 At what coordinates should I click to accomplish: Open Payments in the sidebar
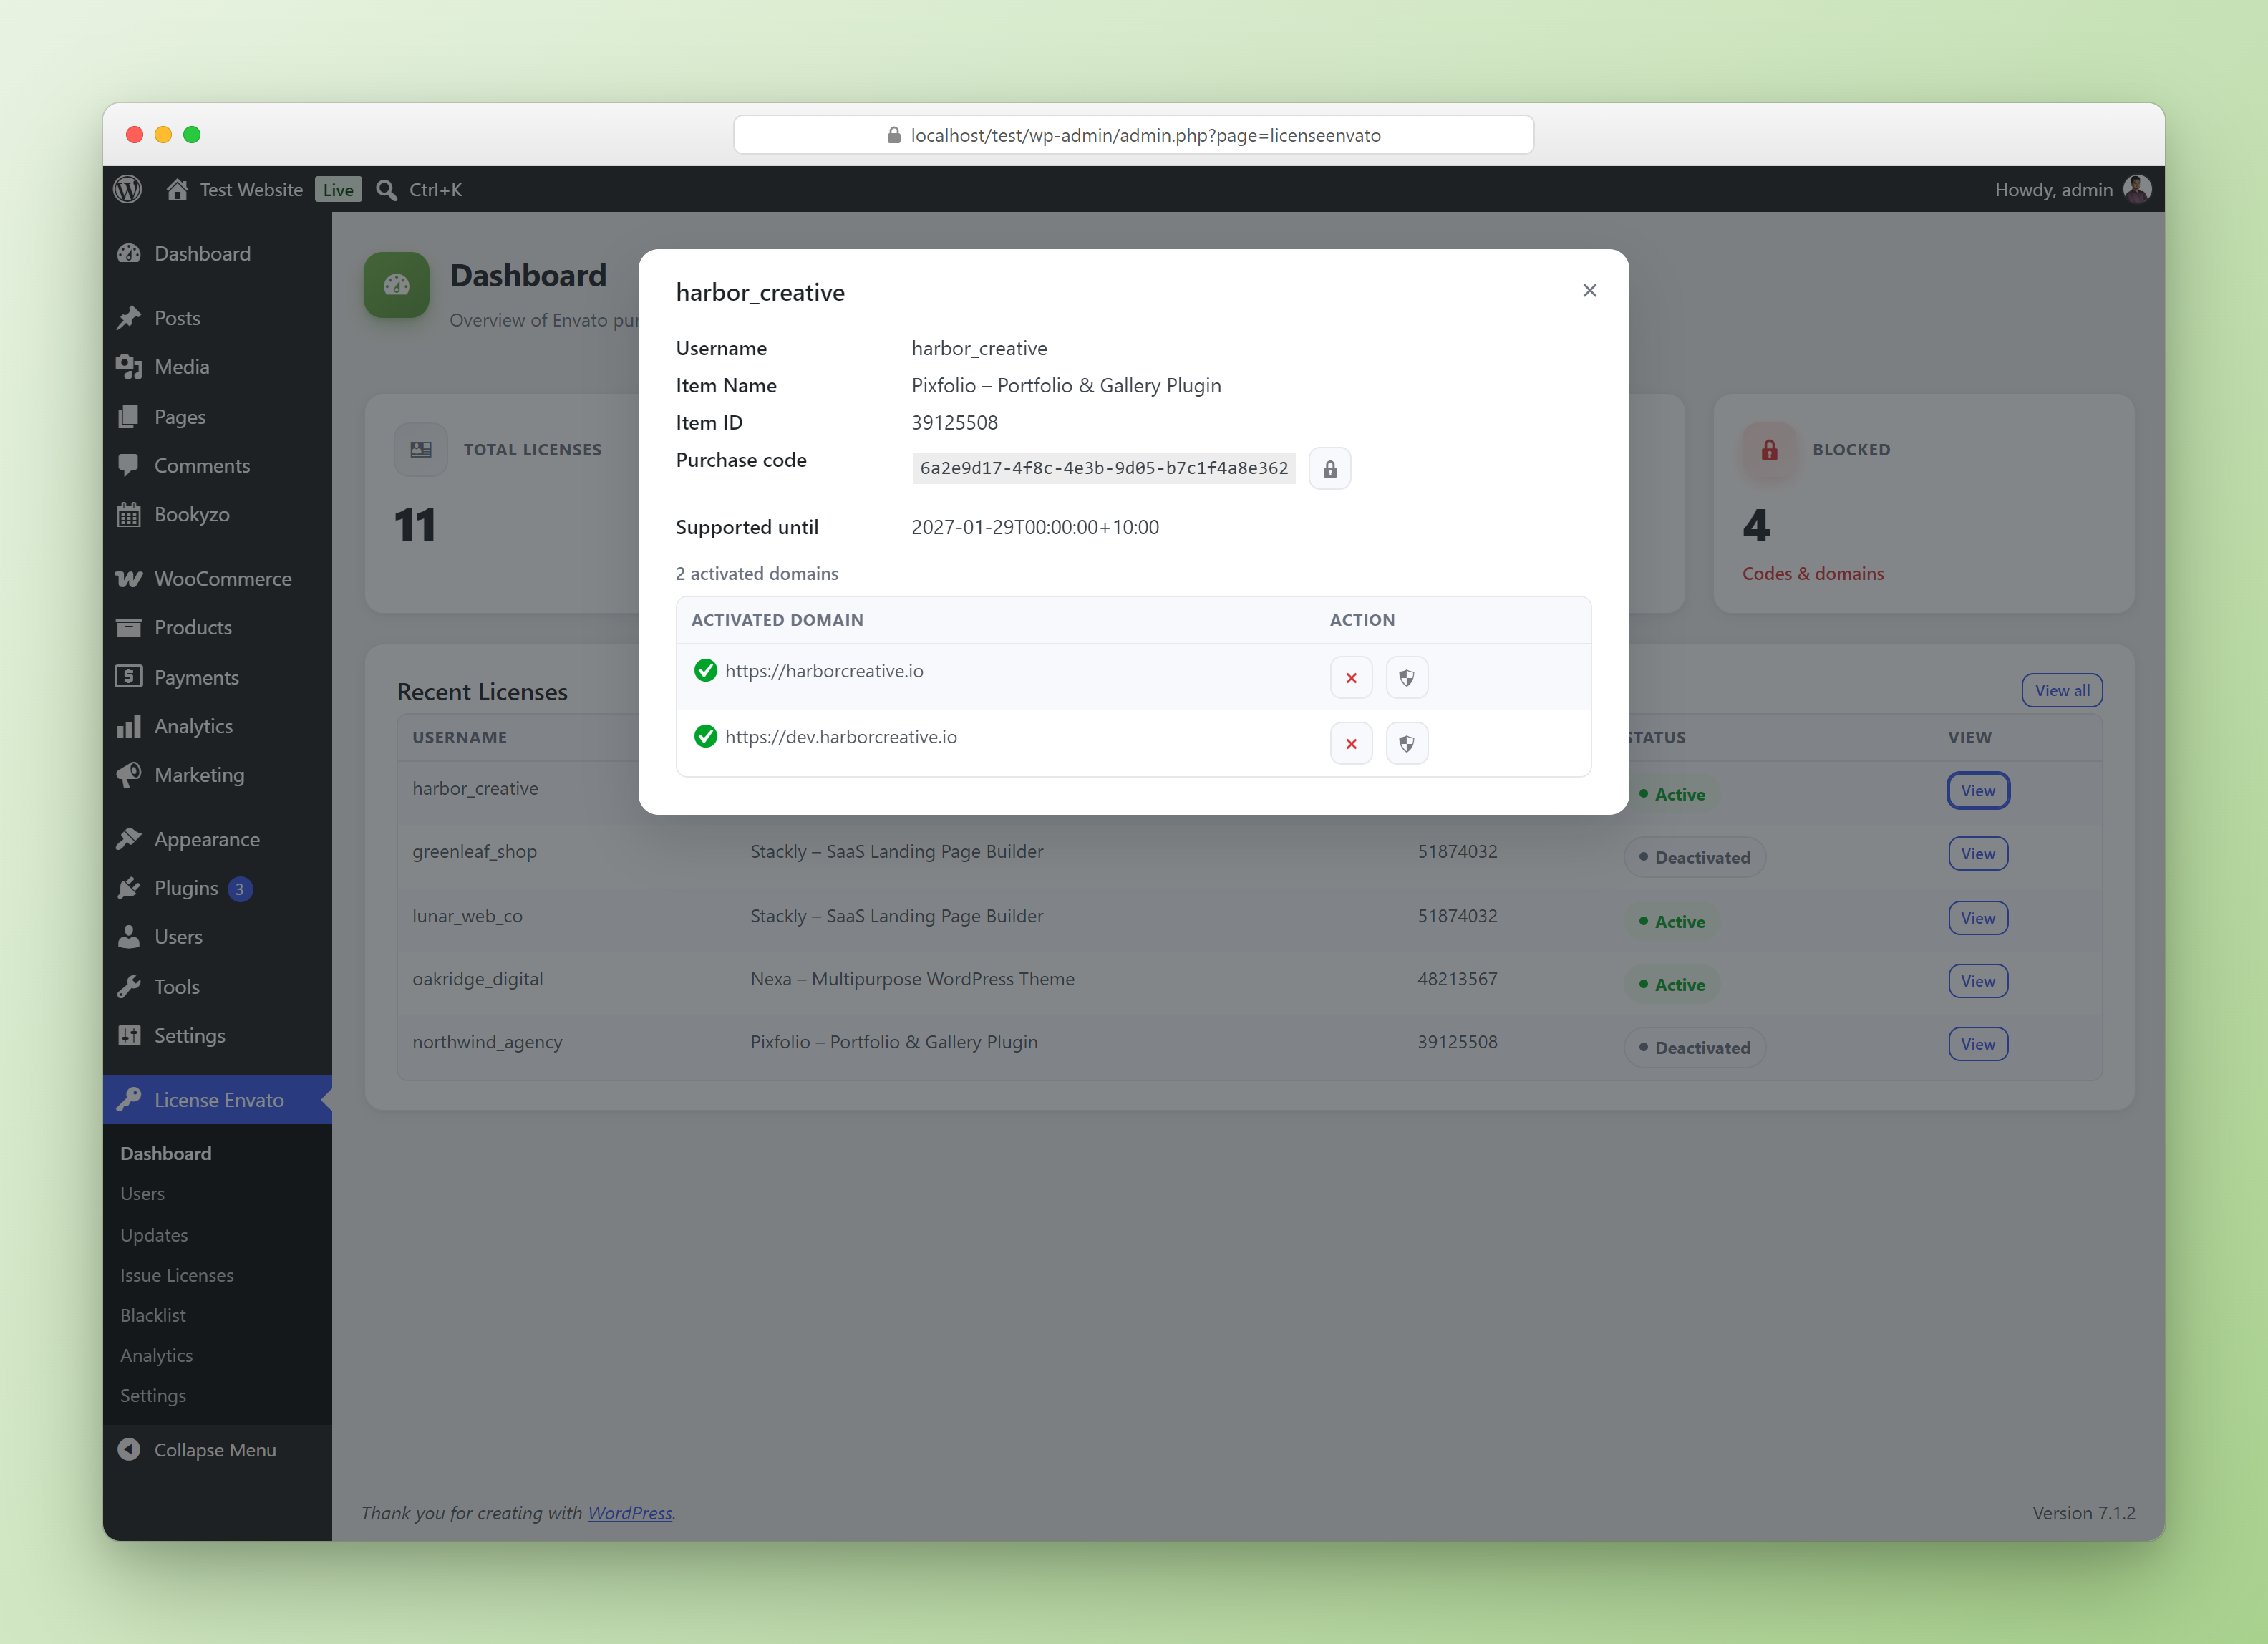(x=217, y=677)
